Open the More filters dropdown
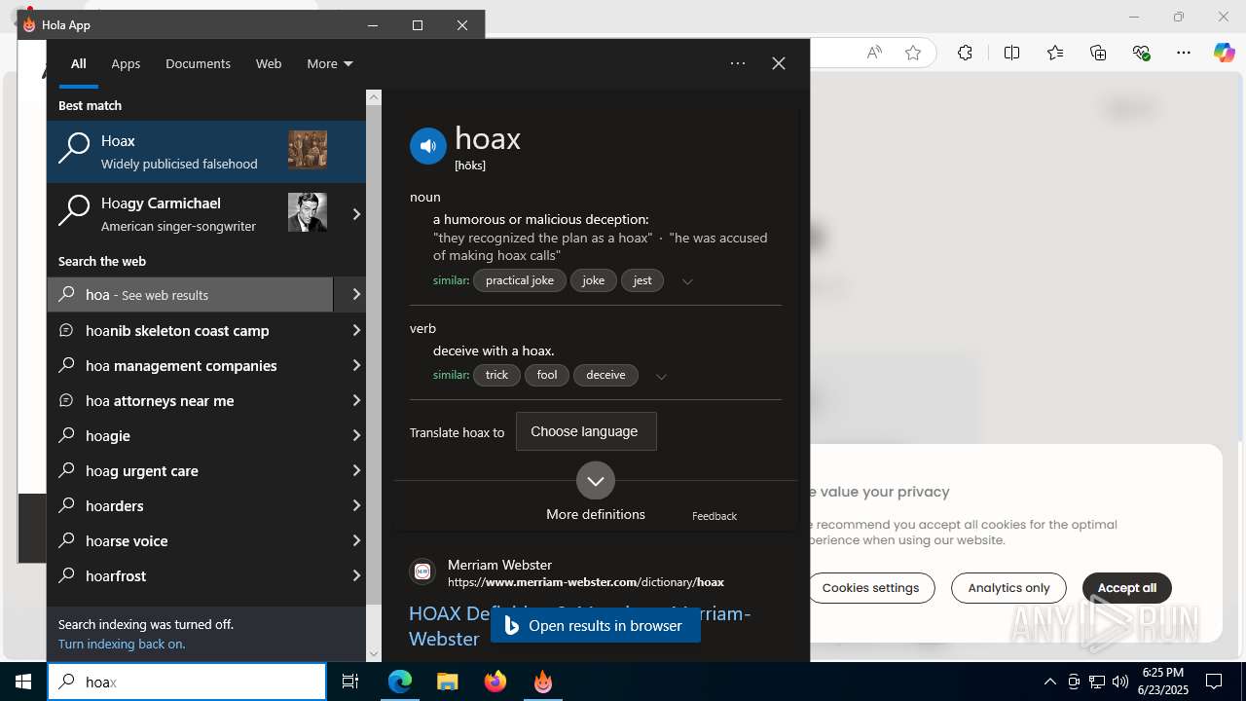Screen dimensions: 1246x701 click(330, 63)
